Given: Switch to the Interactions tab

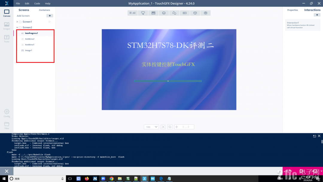Looking at the screenshot, I should [312, 10].
